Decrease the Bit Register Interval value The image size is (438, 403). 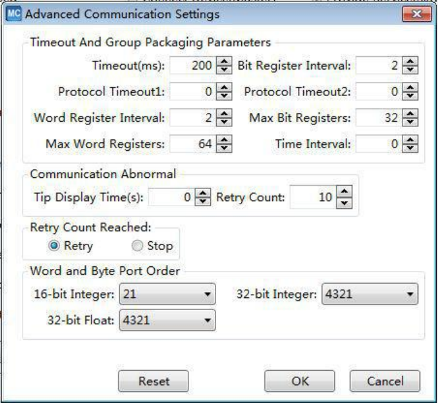point(410,68)
